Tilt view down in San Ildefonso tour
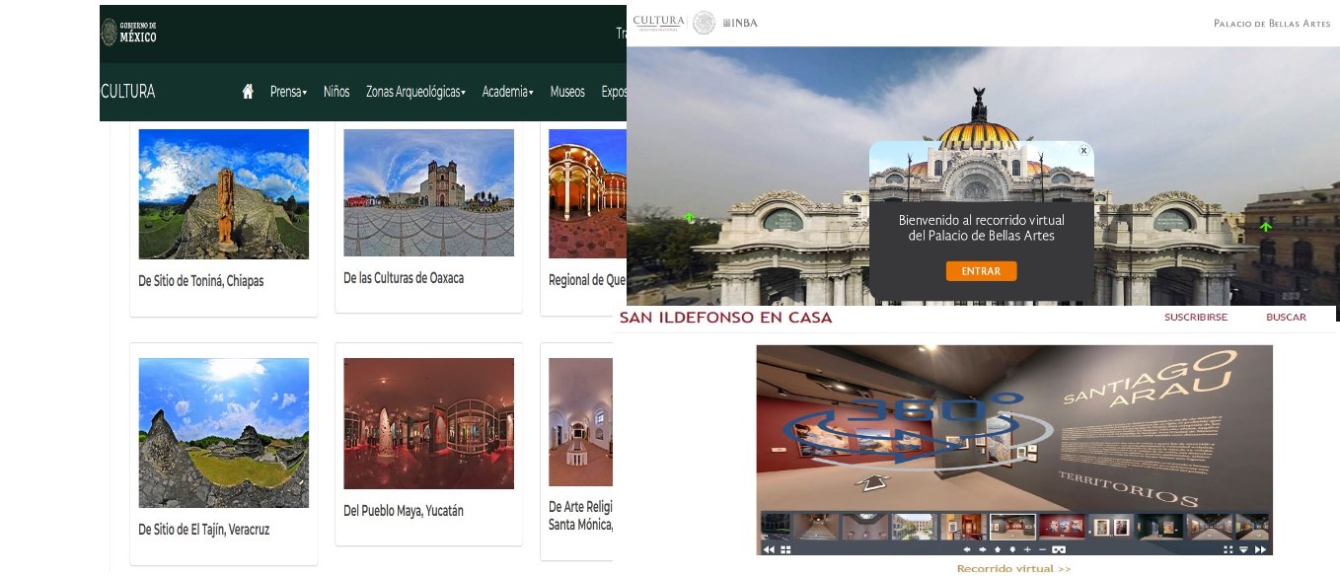This screenshot has width=1340, height=577. pos(1012,549)
